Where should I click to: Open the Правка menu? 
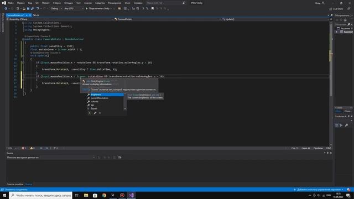[x=21, y=3]
